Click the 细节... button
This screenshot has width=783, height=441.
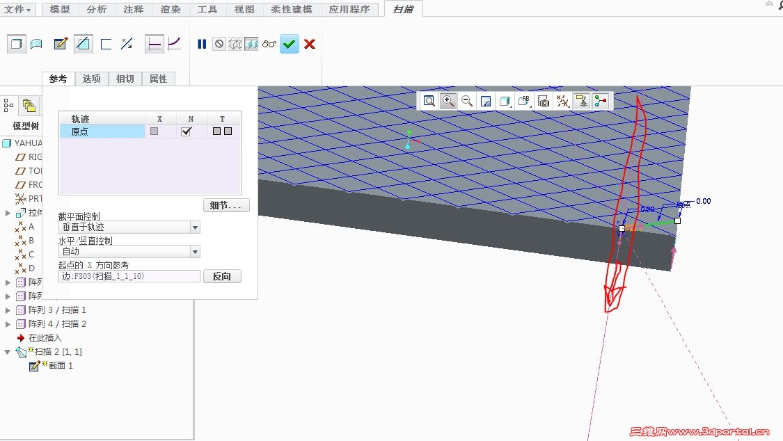(x=226, y=205)
